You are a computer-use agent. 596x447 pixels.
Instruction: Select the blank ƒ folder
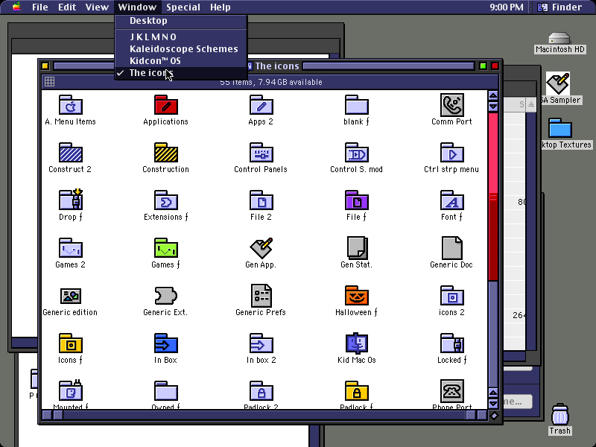(357, 104)
